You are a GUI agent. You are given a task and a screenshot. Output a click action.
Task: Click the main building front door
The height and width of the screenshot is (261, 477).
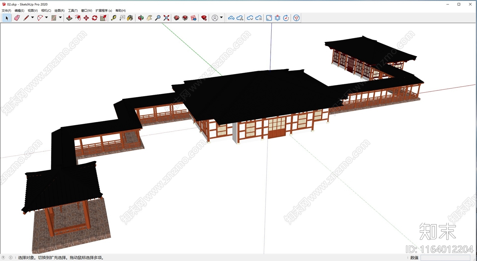(277, 127)
